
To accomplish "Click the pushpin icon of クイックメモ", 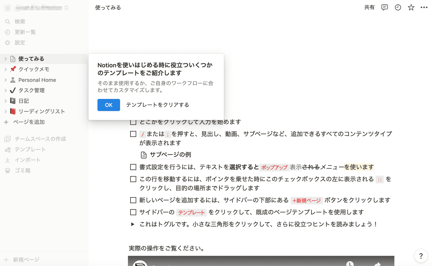I will point(12,69).
